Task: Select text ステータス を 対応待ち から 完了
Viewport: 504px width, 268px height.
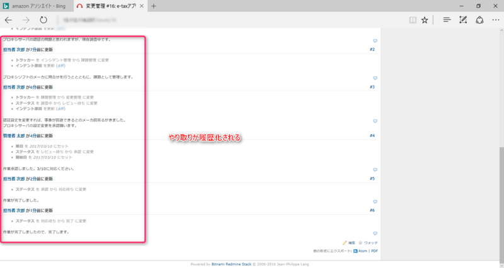Action: pos(45,221)
